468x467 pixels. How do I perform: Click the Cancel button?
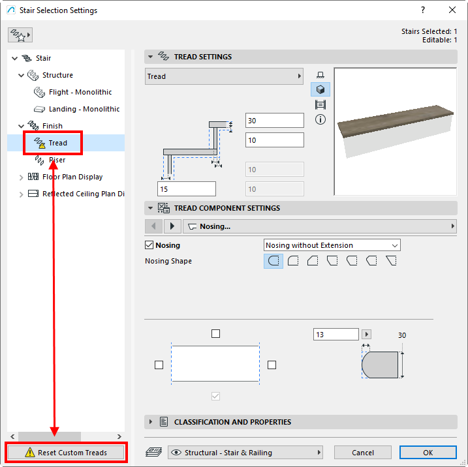pos(363,453)
